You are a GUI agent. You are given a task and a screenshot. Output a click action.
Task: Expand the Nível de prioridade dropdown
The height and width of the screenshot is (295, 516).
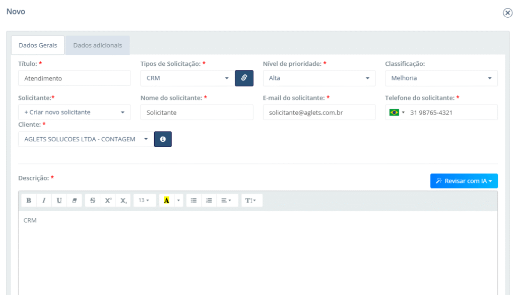pyautogui.click(x=319, y=78)
